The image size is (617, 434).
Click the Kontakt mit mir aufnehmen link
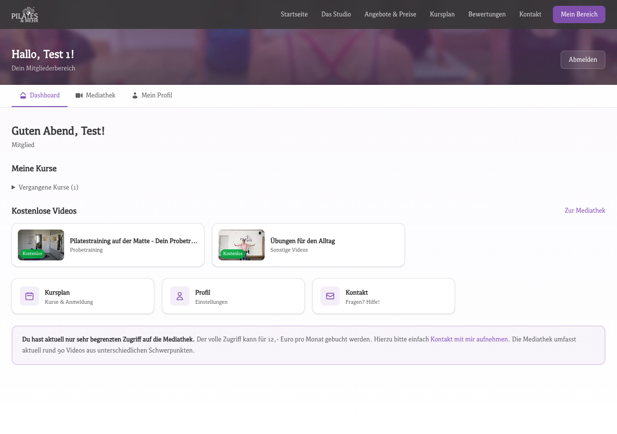click(x=469, y=339)
